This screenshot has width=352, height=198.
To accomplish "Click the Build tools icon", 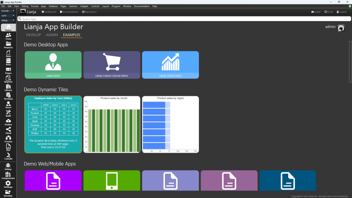I will [x=8, y=113].
